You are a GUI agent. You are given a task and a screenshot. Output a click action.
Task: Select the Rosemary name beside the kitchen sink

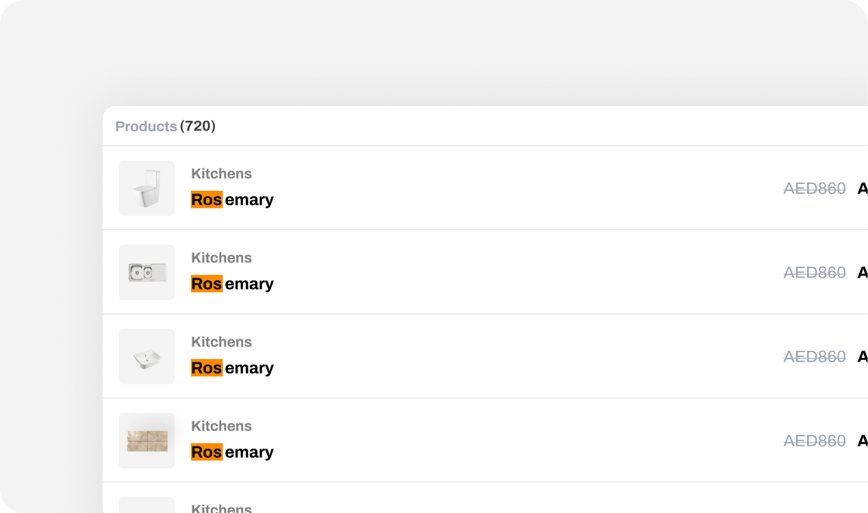232,284
